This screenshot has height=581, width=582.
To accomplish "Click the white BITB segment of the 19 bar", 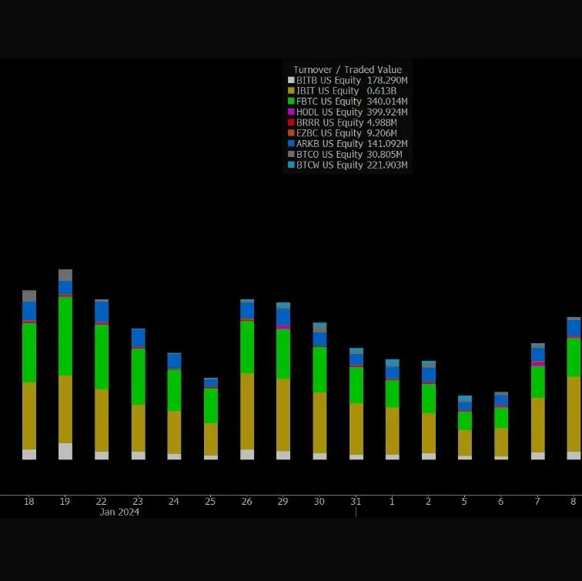I will (65, 451).
